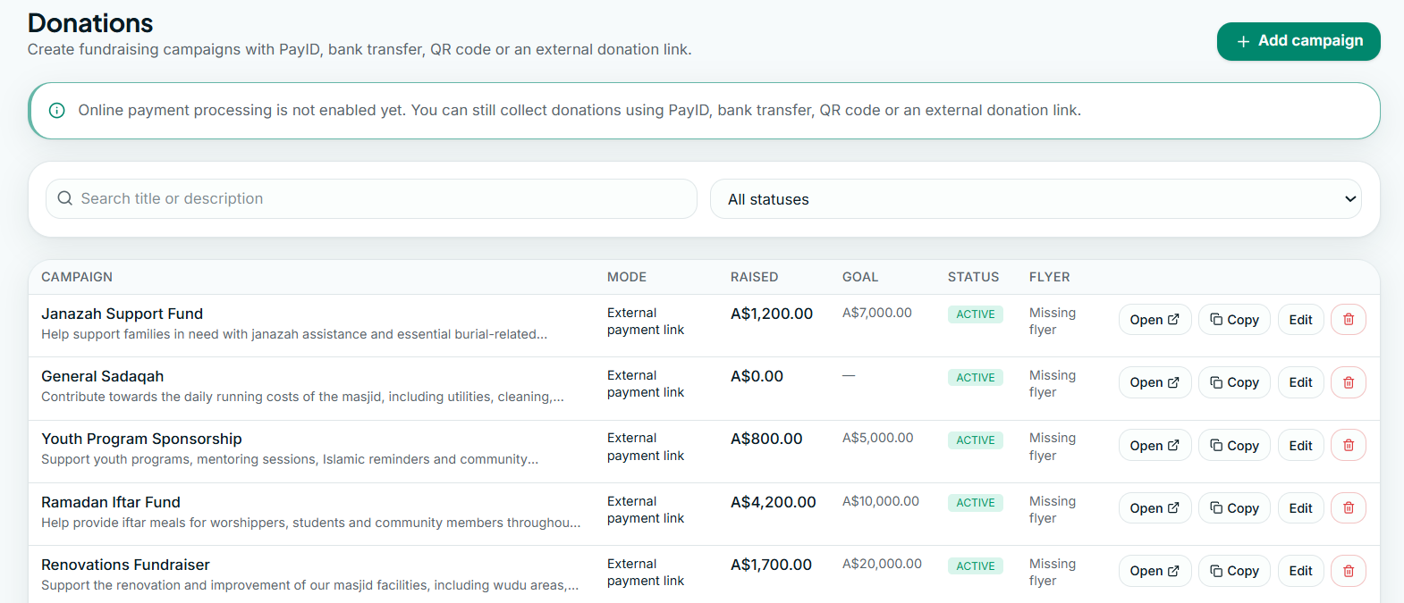Delete the Janazah Support Fund campaign
The image size is (1404, 603).
pyautogui.click(x=1349, y=320)
